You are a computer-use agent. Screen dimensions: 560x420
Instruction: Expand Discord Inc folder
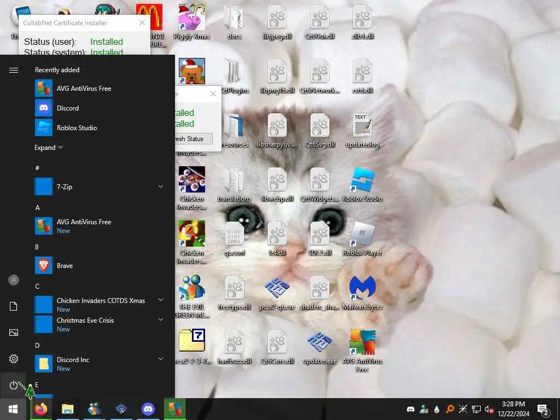coord(161,359)
